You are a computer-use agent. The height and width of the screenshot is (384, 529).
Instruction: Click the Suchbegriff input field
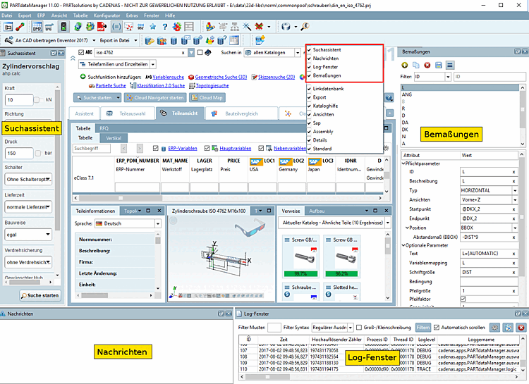[x=92, y=149]
